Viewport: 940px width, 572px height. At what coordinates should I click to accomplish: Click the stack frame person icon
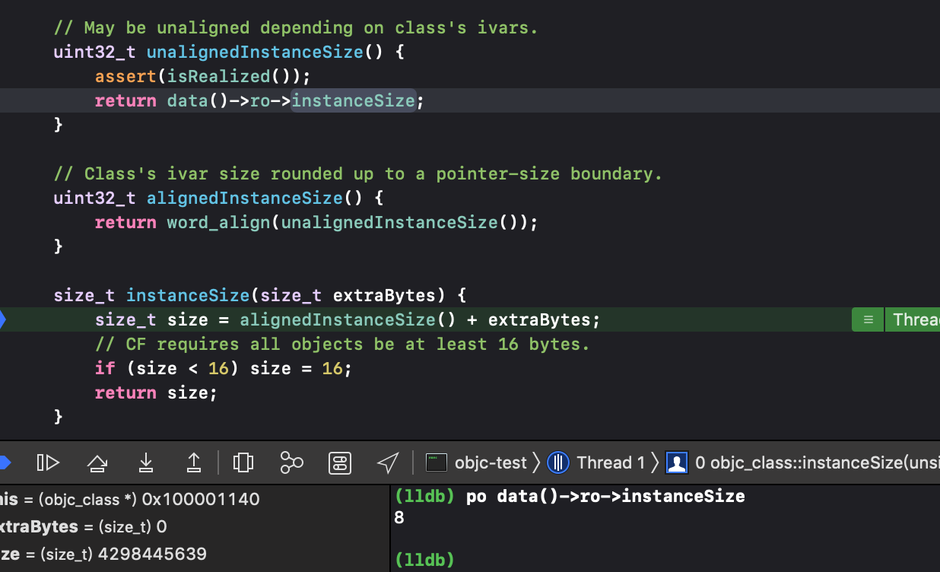coord(677,462)
